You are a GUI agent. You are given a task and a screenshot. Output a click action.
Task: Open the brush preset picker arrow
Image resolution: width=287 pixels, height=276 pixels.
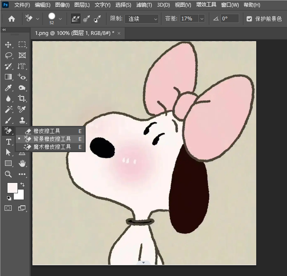(x=60, y=19)
